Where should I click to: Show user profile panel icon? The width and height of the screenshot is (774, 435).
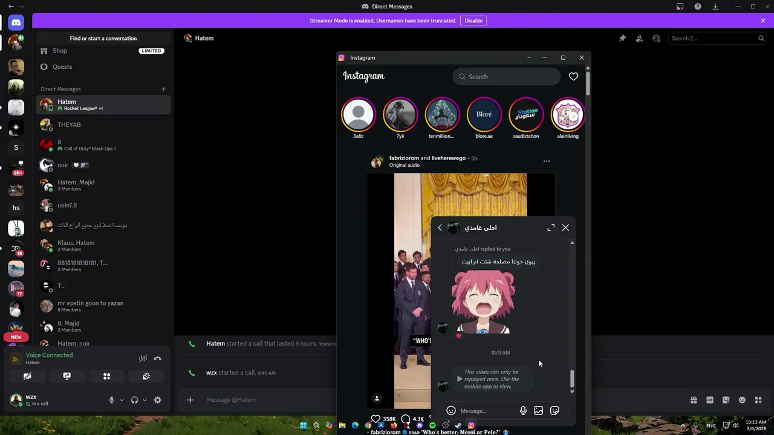point(656,38)
